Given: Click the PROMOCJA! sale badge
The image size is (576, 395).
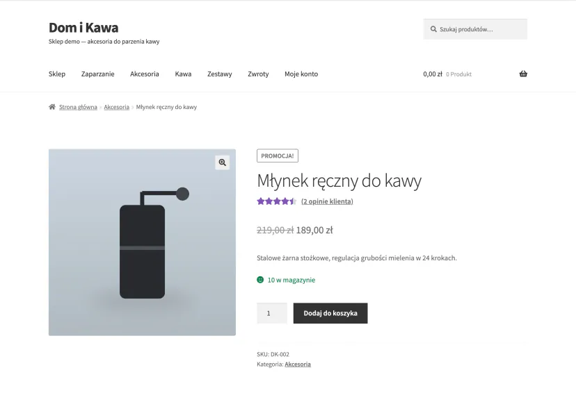Looking at the screenshot, I should point(278,156).
